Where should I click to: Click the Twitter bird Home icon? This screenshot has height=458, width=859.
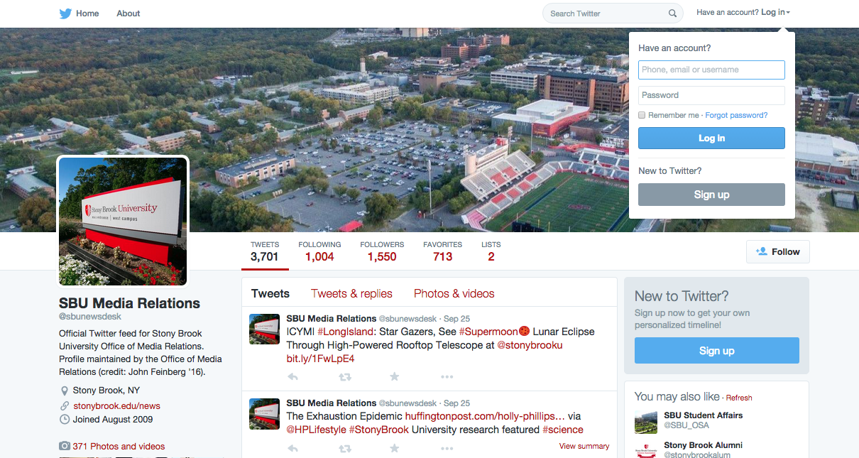click(x=65, y=13)
